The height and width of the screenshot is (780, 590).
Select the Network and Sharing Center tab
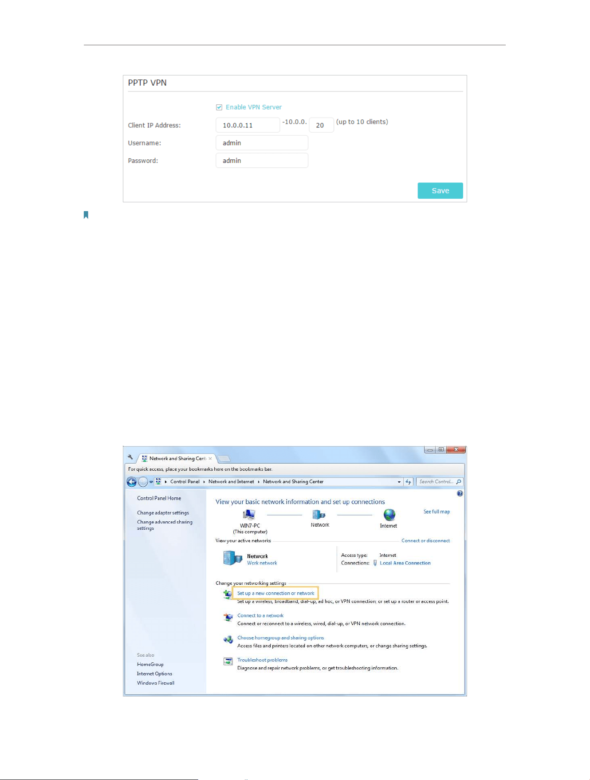177,458
